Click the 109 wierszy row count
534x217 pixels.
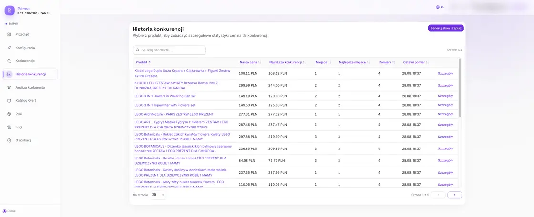(x=454, y=50)
